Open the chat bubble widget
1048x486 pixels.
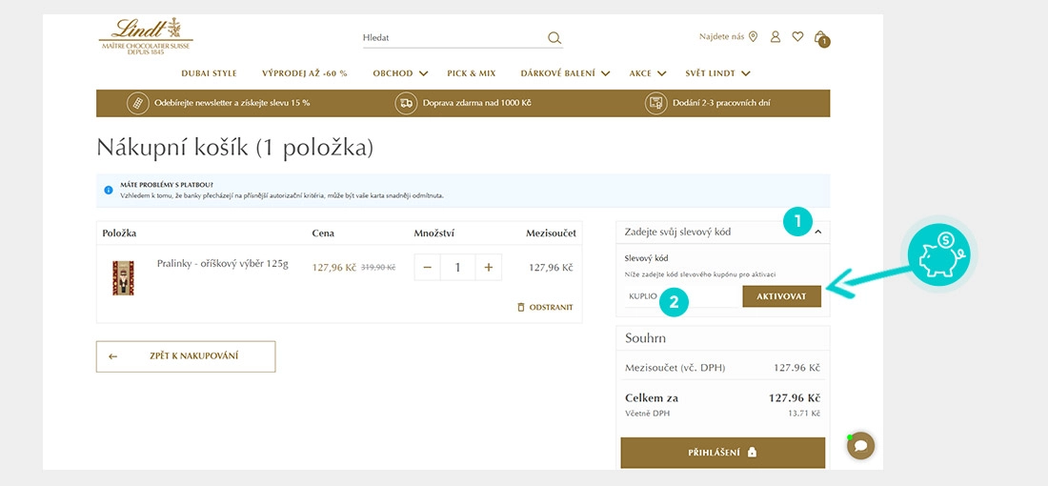coord(861,445)
